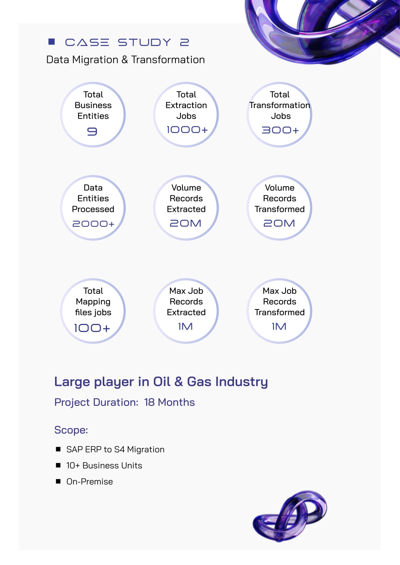Image resolution: width=400 pixels, height=565 pixels.
Task: Click the Project Duration: 18 Months text
Action: tap(125, 402)
